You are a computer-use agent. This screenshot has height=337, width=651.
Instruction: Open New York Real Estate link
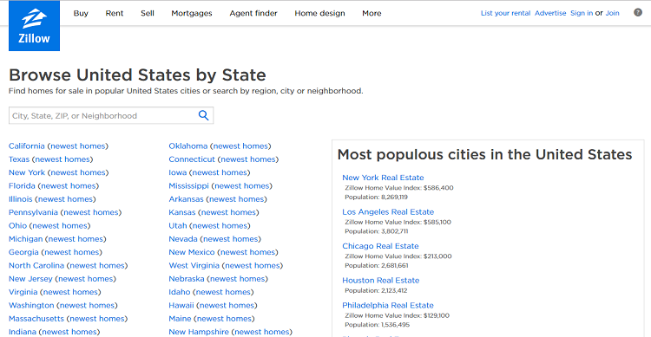(383, 178)
